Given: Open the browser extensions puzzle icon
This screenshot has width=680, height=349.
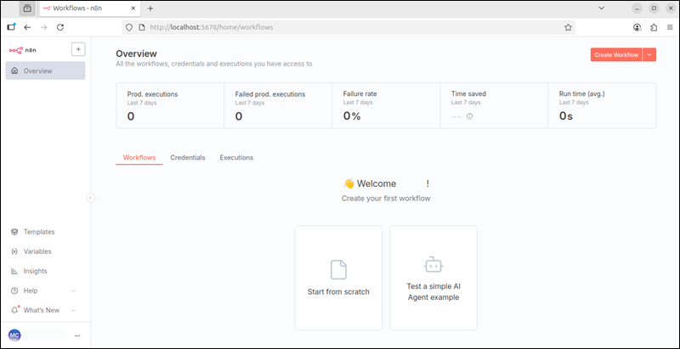Looking at the screenshot, I should [654, 27].
